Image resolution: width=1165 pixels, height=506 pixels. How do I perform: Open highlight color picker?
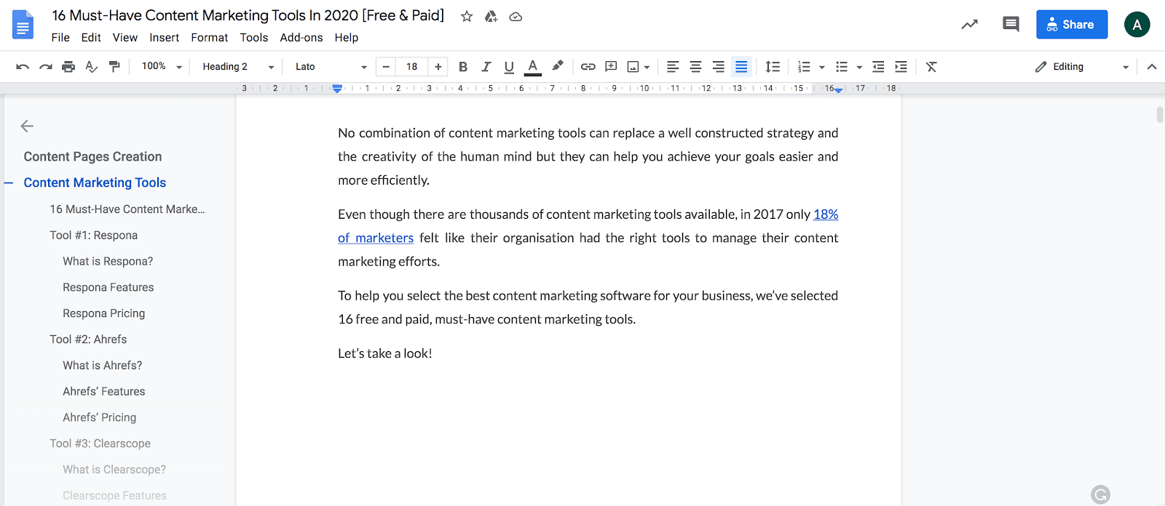click(x=557, y=67)
